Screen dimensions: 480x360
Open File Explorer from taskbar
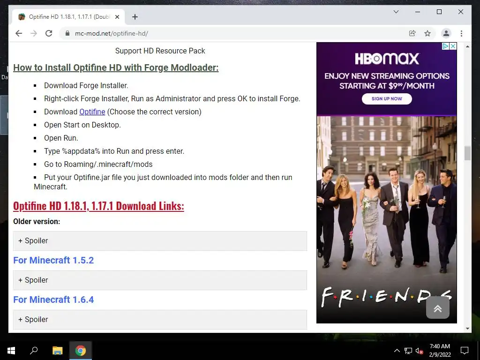tap(57, 351)
